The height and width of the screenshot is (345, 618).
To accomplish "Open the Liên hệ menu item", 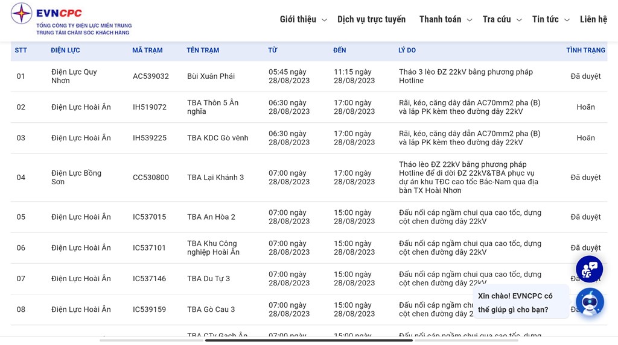I will pyautogui.click(x=593, y=19).
